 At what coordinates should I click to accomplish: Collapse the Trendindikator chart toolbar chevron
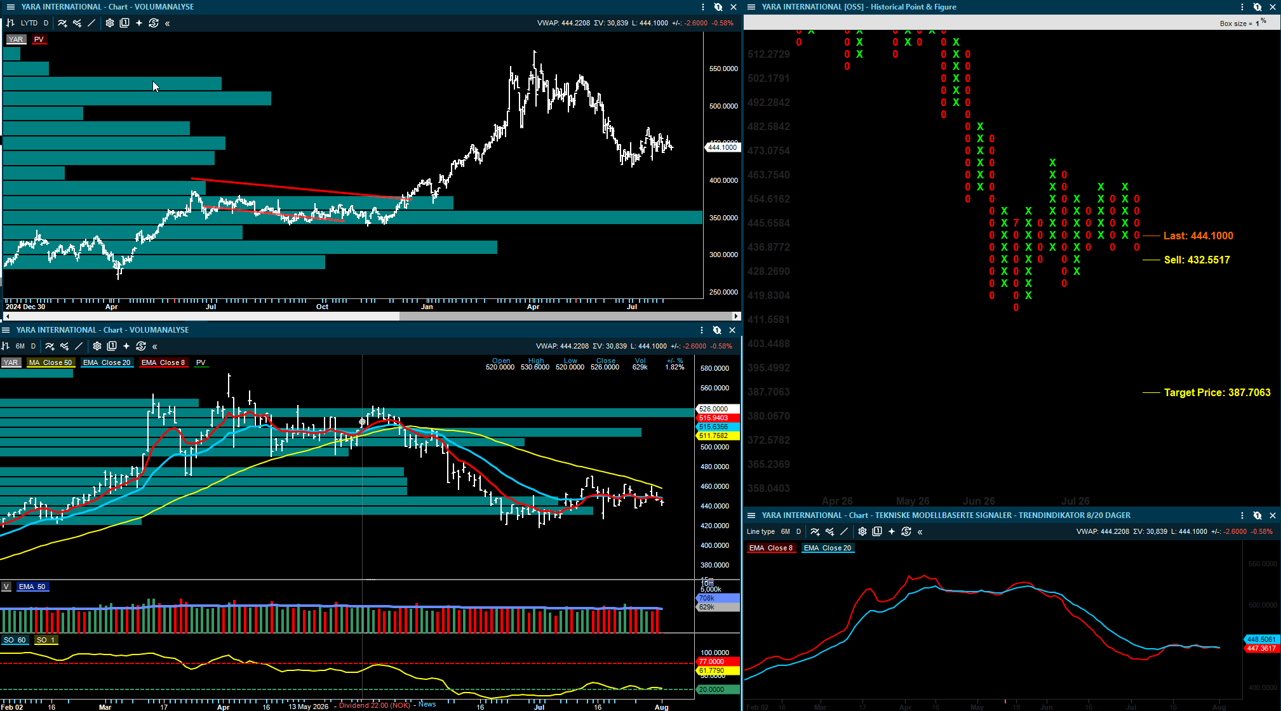point(920,532)
